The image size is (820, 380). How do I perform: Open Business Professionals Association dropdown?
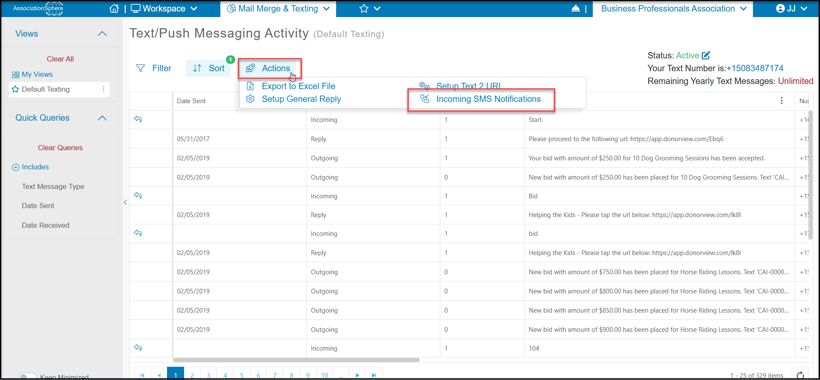click(x=674, y=9)
